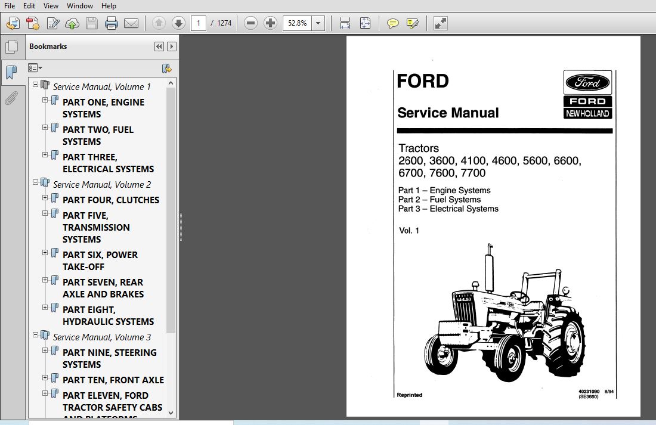
Task: Collapse Service Manual, Volume 2 bookmark
Action: tap(35, 182)
